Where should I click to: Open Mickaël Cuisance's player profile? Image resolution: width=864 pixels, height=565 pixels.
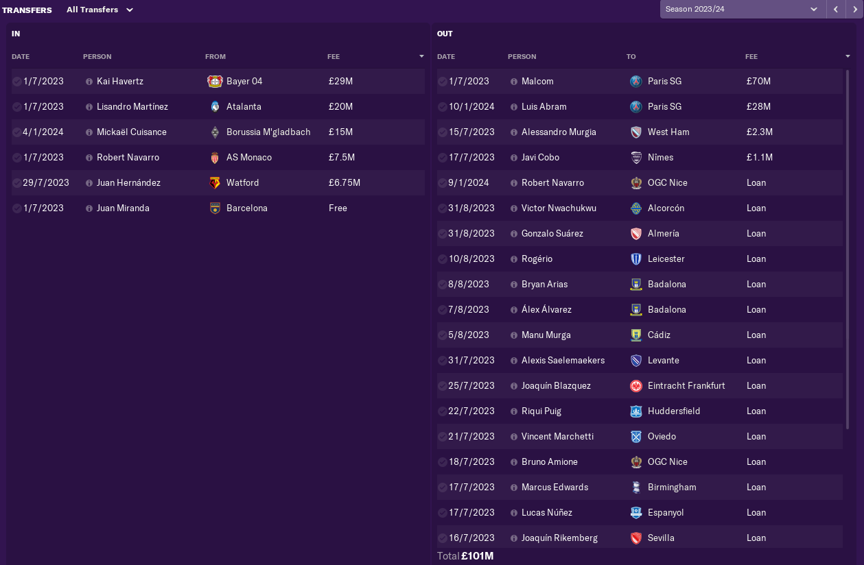[132, 132]
